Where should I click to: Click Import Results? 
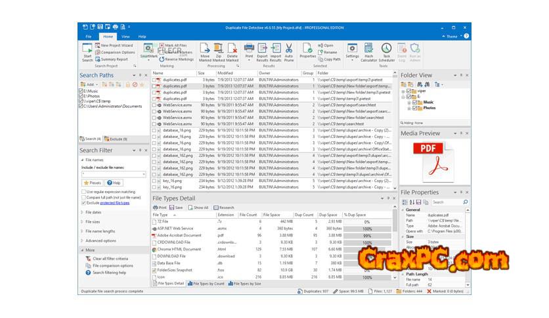276,52
